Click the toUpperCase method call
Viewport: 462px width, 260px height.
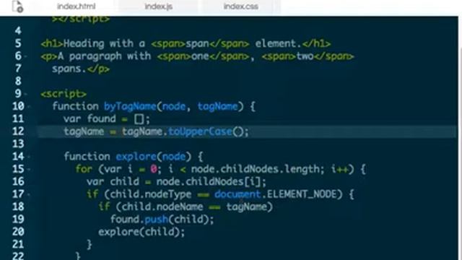tap(200, 131)
